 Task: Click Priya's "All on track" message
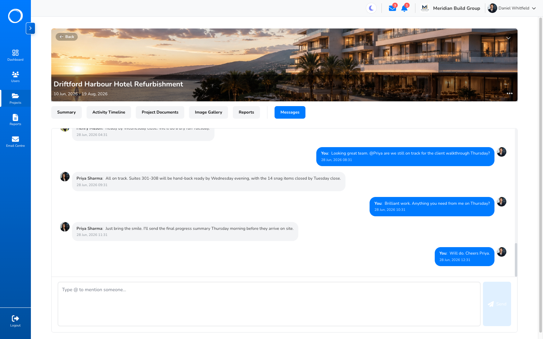(208, 181)
